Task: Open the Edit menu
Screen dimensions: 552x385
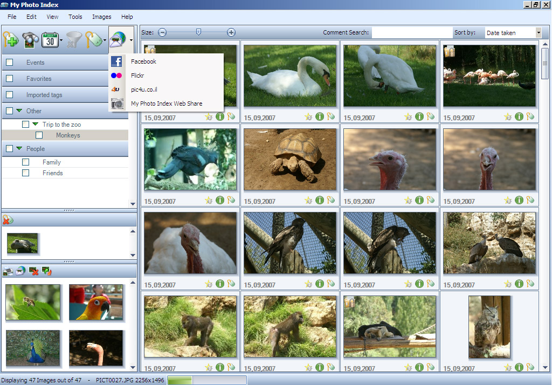Action: 31,17
